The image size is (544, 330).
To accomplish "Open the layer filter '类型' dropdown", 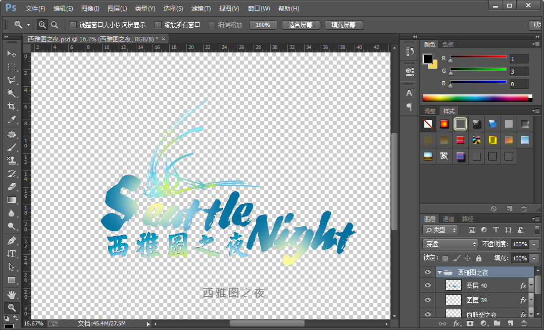I will click(440, 230).
